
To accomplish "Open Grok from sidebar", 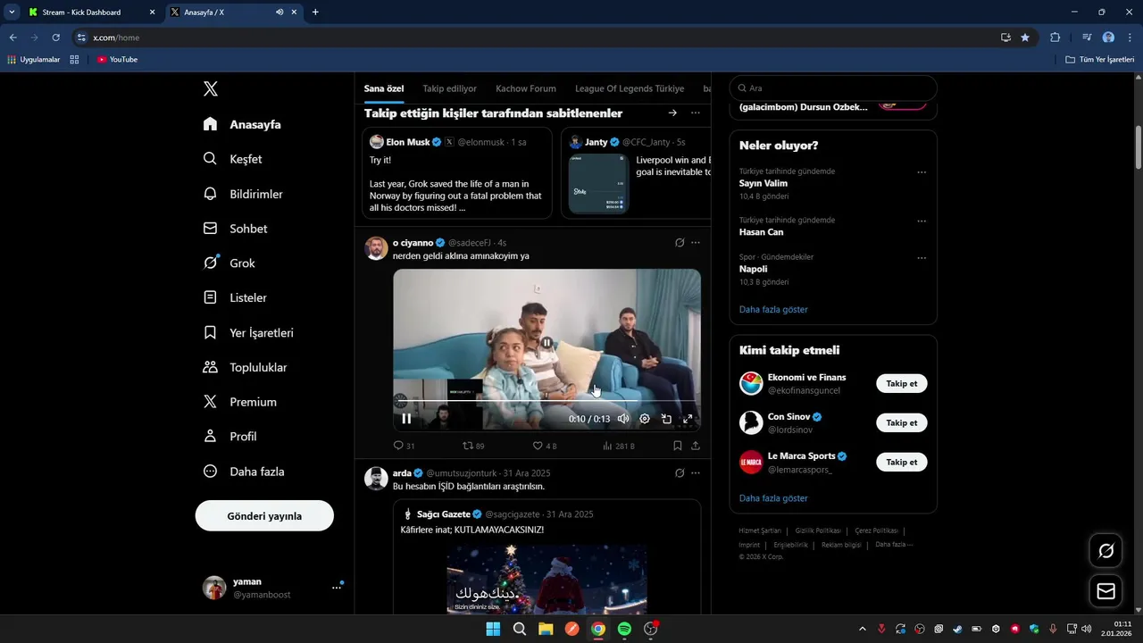I will (229, 263).
